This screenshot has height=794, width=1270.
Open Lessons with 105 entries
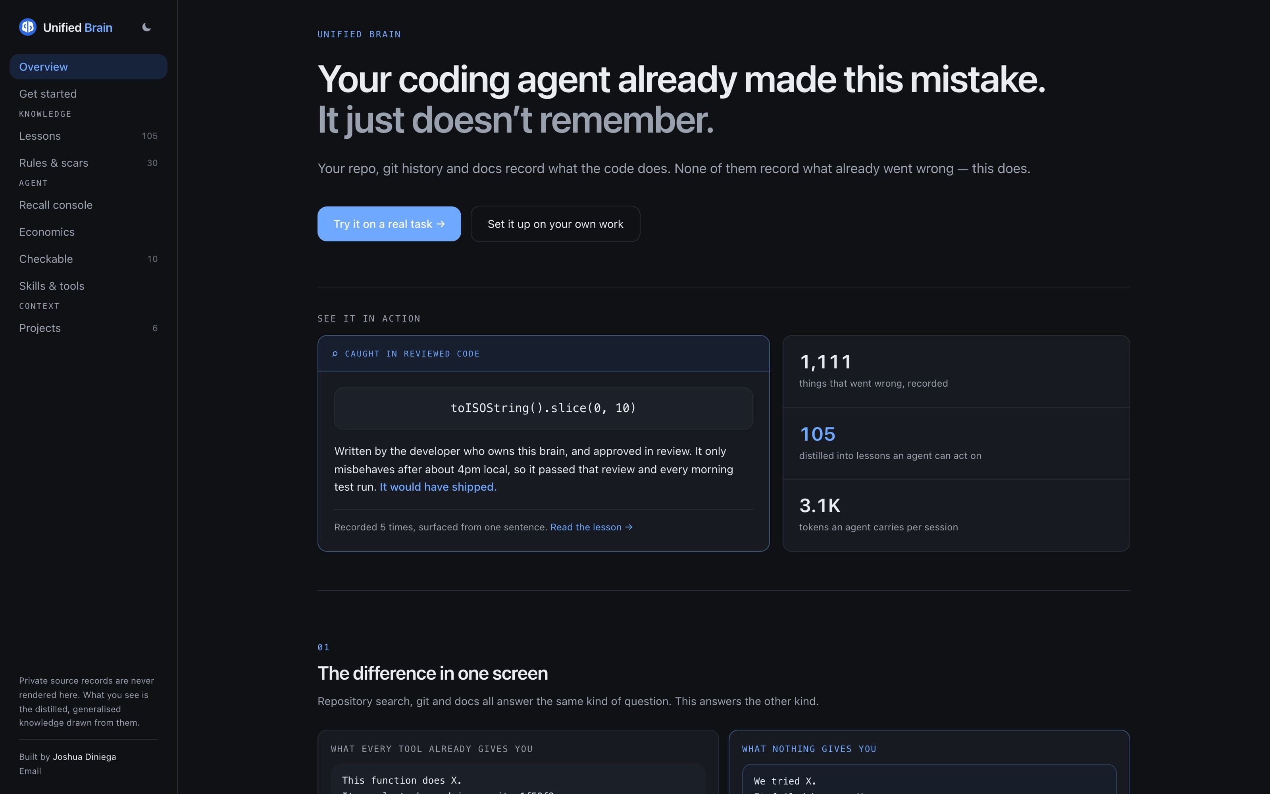tap(88, 136)
